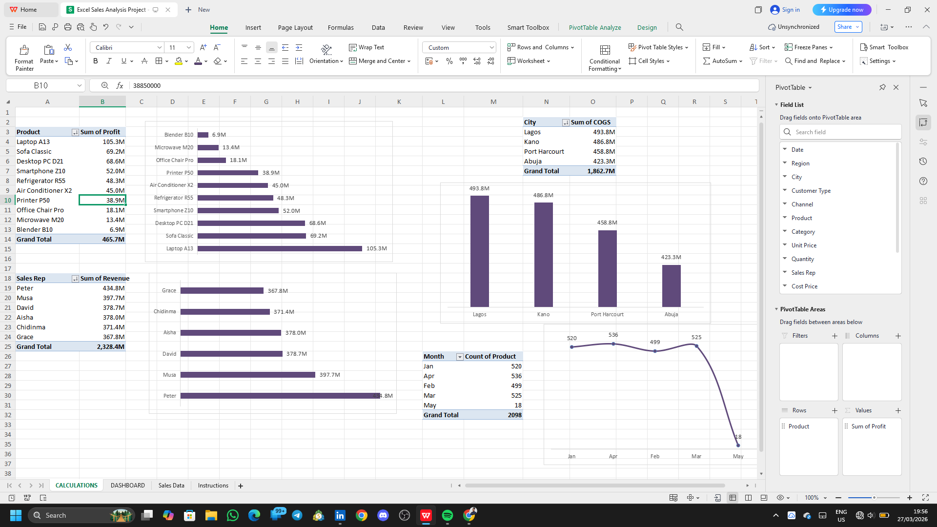Collapse the Field List section
Viewport: 937px width, 527px height.
pos(776,104)
